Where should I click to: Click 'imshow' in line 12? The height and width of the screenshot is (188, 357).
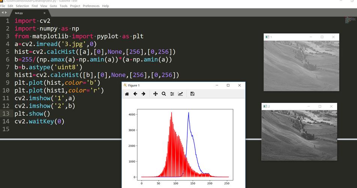[x=39, y=106]
